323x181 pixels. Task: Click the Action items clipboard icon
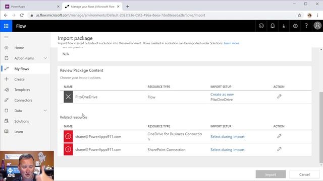(x=7, y=58)
